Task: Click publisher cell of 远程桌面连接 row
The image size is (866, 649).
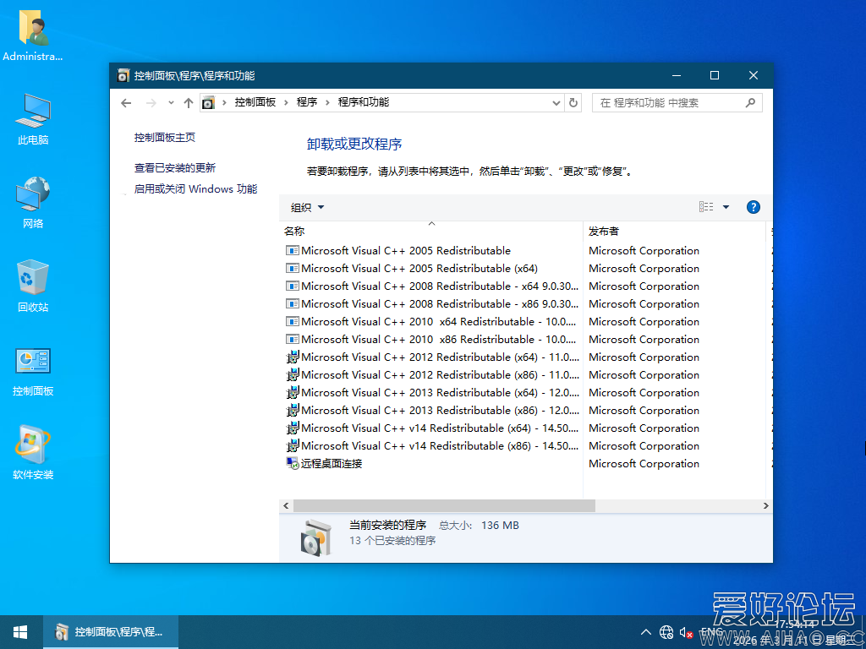Action: click(x=644, y=464)
